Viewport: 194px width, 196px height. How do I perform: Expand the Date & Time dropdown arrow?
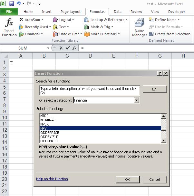tap(81, 34)
